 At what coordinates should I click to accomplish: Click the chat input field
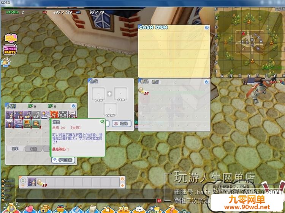coord(86,200)
